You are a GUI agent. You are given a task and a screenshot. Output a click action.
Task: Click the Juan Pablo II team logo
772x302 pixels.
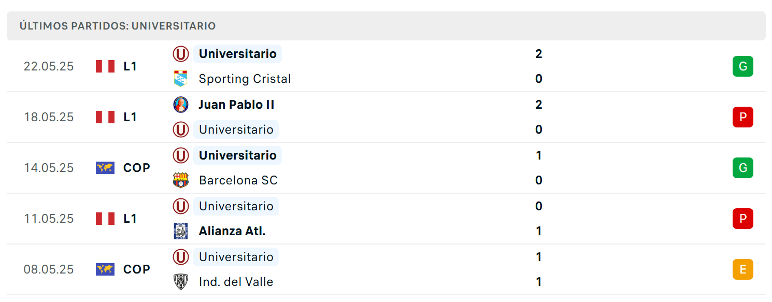point(180,105)
